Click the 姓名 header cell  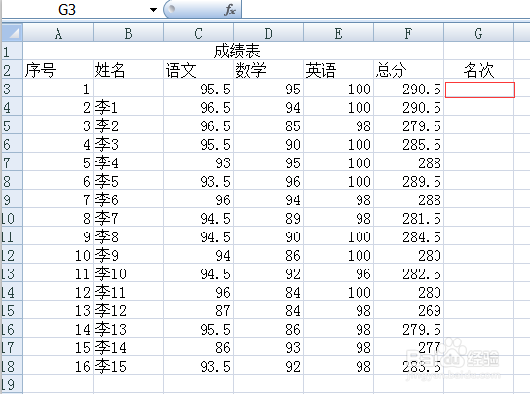(x=128, y=69)
